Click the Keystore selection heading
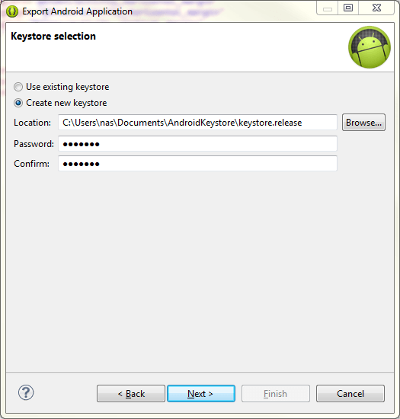This screenshot has width=400, height=419. pos(53,36)
